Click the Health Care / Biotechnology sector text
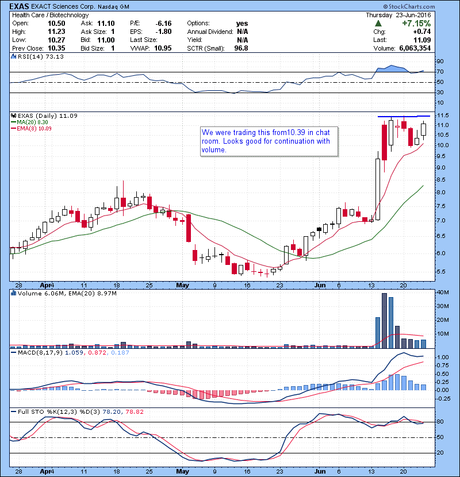Screen dimensions: 460x477 click(50, 15)
